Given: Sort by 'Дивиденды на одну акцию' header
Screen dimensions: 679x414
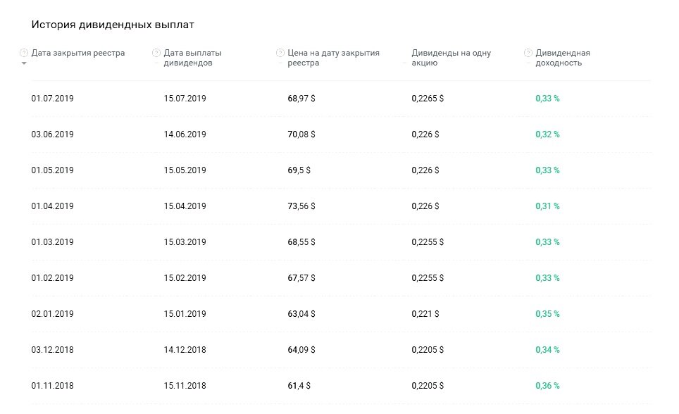Looking at the screenshot, I should point(451,58).
